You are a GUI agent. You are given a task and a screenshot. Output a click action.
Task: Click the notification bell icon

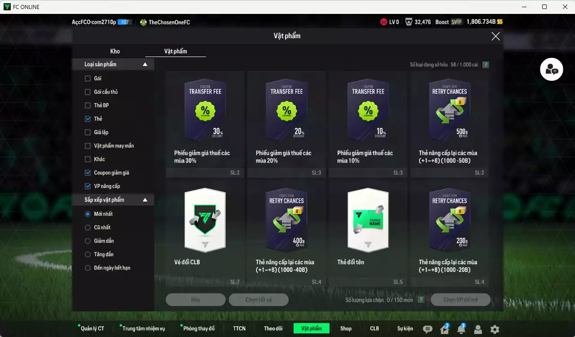click(461, 329)
